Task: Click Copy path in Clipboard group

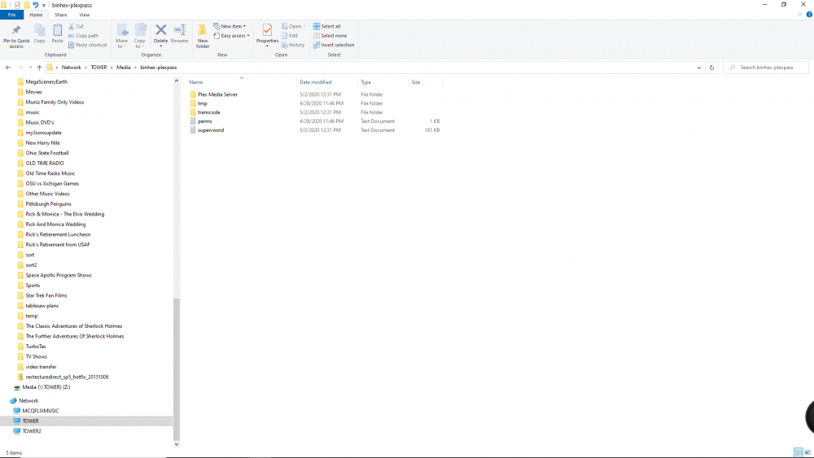Action: click(83, 36)
